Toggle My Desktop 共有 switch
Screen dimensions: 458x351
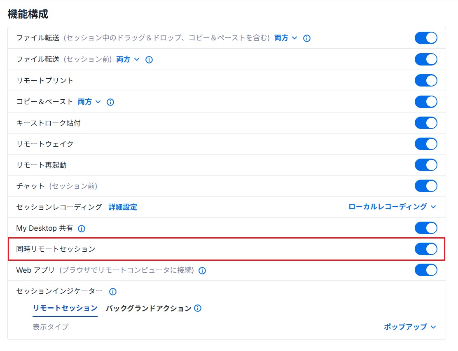tap(426, 228)
